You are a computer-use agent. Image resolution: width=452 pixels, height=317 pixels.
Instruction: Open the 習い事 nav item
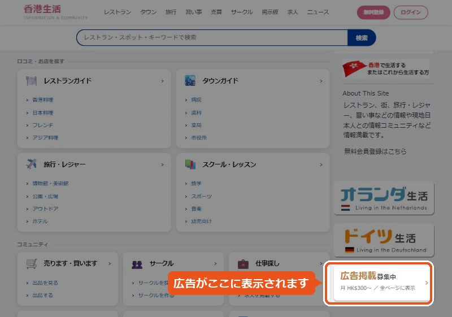(193, 12)
